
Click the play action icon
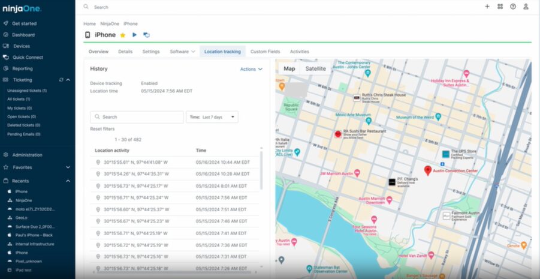135,35
